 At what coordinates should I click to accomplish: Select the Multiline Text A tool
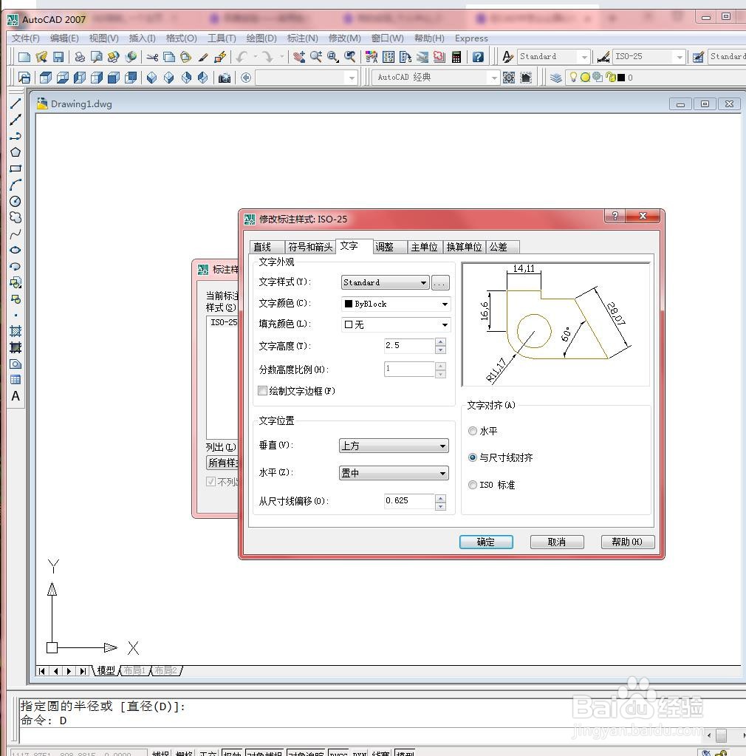[16, 396]
